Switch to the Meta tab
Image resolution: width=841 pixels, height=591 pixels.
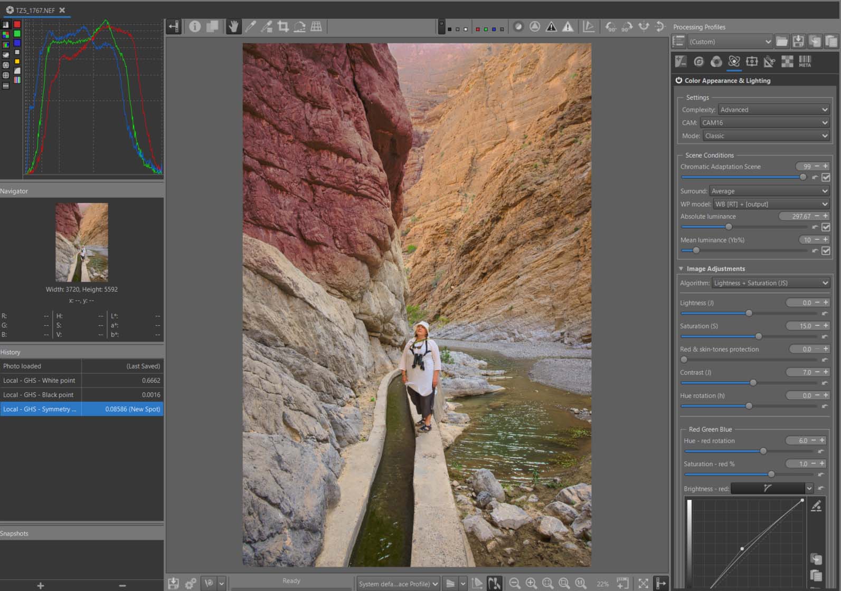(805, 62)
